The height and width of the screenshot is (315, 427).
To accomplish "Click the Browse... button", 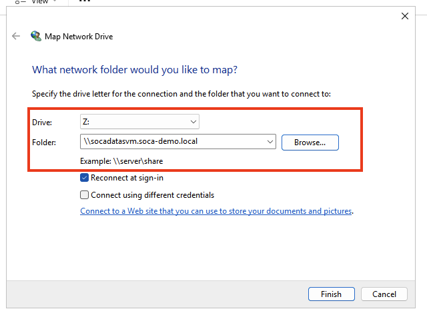I will click(310, 142).
